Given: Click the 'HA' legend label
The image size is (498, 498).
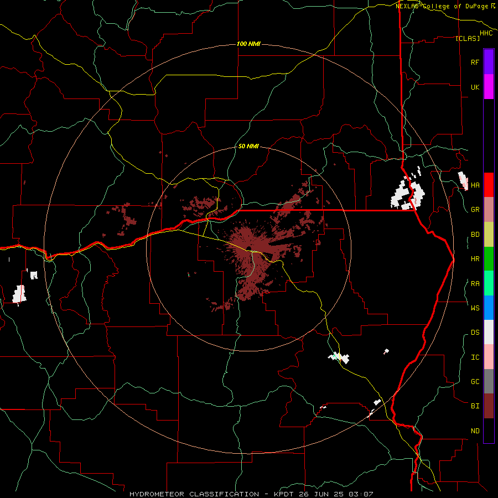Looking at the screenshot, I should click(x=475, y=185).
